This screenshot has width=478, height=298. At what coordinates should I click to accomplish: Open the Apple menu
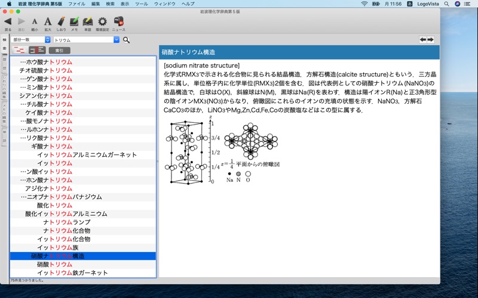coord(9,4)
